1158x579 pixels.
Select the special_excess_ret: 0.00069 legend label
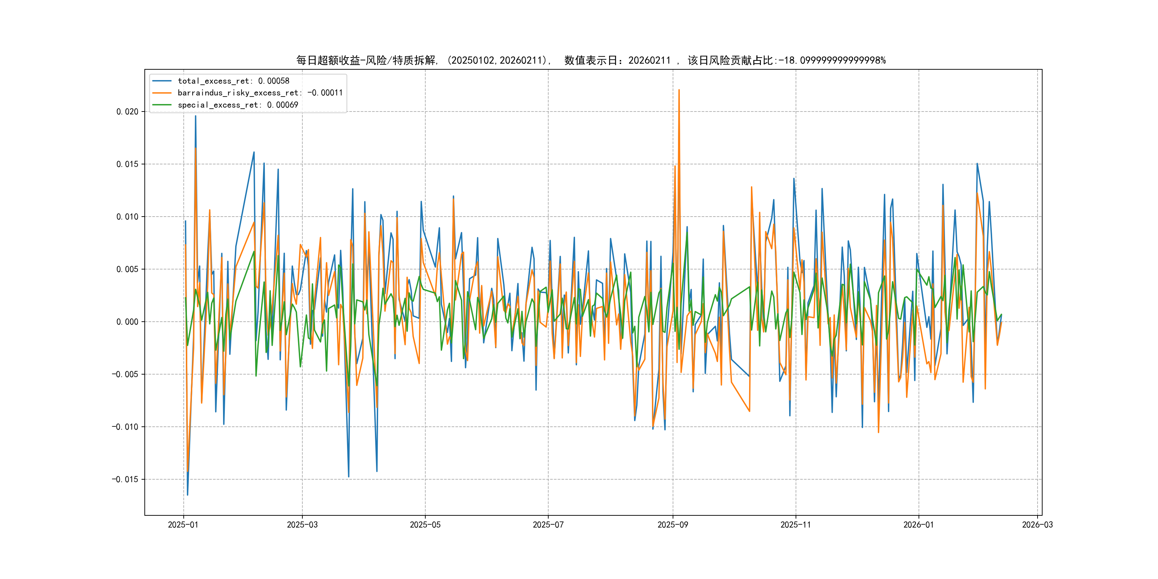tap(238, 105)
